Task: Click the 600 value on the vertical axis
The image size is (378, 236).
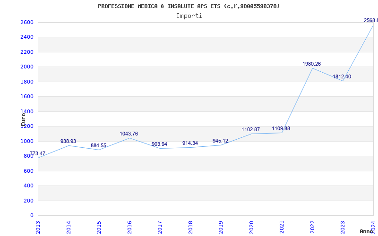Action: pyautogui.click(x=28, y=171)
